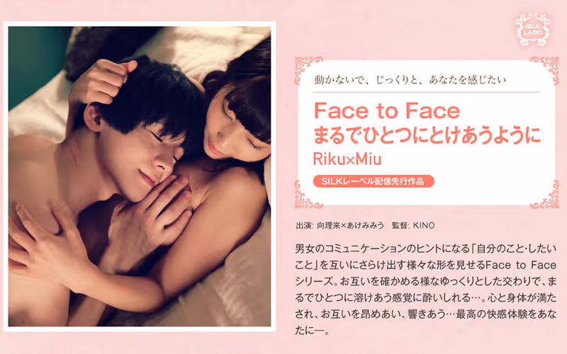Click the lower-left ornamental flourish of the title card
This screenshot has width=567, height=354.
tap(308, 195)
